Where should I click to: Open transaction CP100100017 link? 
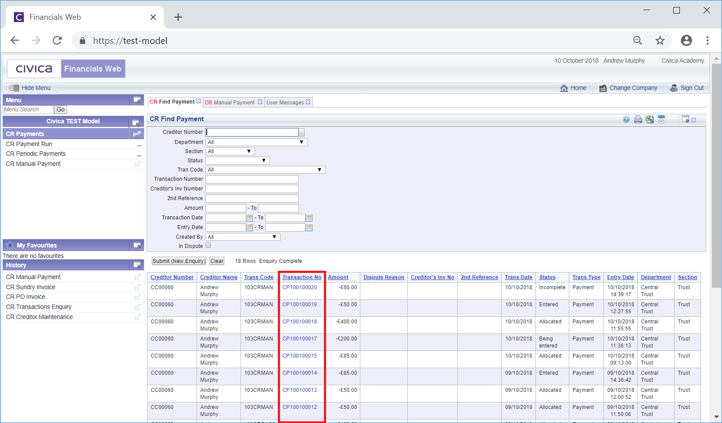click(x=299, y=339)
